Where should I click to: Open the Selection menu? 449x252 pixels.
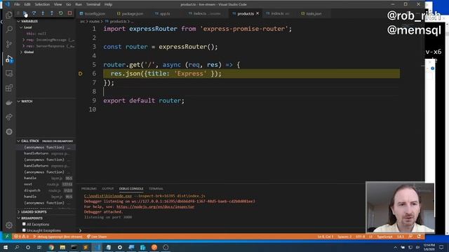42,4
